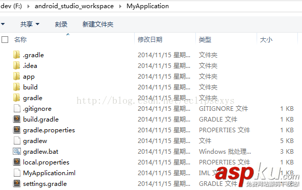Image resolution: width=302 pixels, height=190 pixels.
Task: Select the gradle.properties file name
Action: [x=49, y=130]
